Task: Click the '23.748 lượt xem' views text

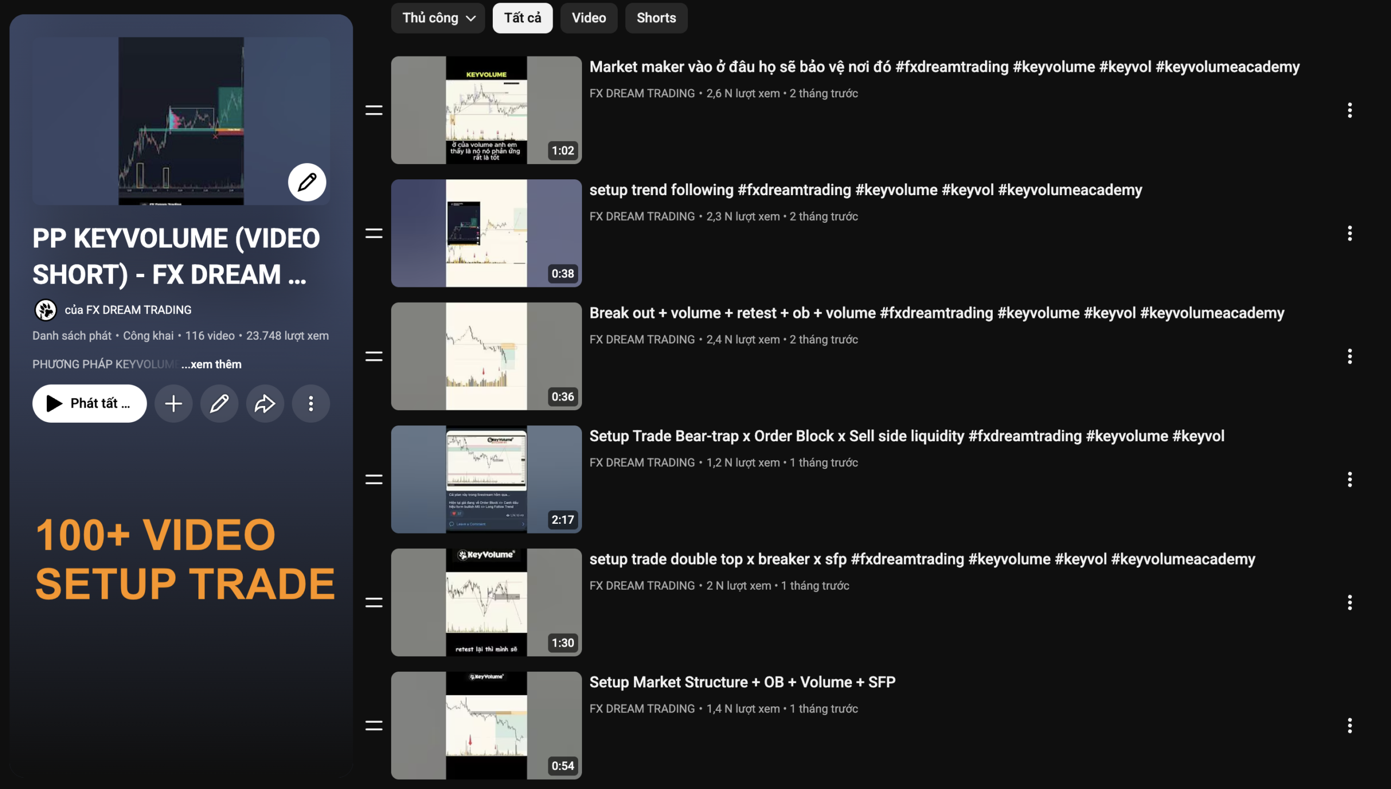Action: 287,336
